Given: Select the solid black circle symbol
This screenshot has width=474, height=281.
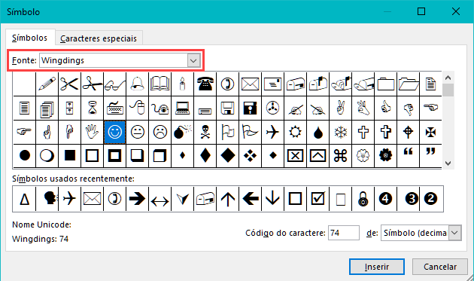Looking at the screenshot, I should pos(25,156).
